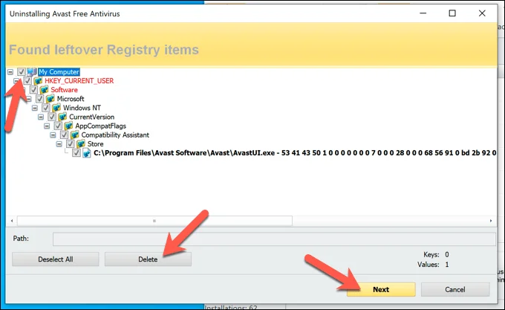
Task: Uncheck the Compatibility Assistant checkbox
Action: pos(64,135)
